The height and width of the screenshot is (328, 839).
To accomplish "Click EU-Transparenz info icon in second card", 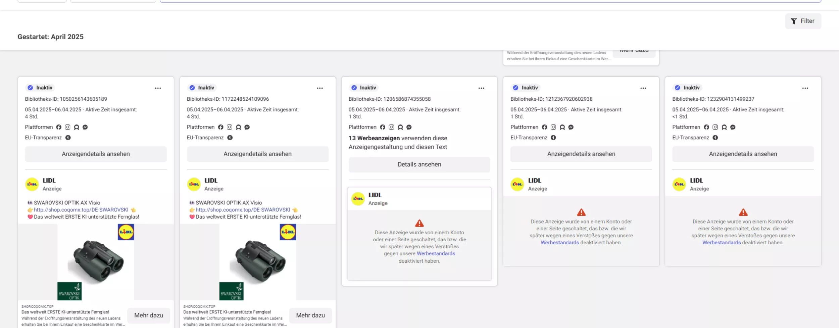I will click(230, 138).
